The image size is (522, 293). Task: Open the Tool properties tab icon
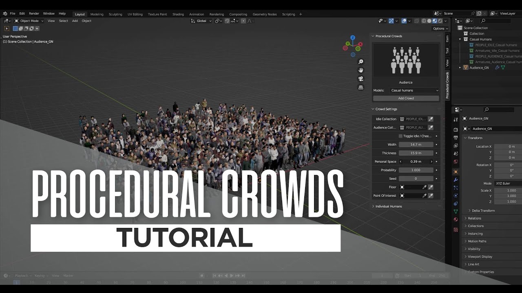pyautogui.click(x=456, y=120)
